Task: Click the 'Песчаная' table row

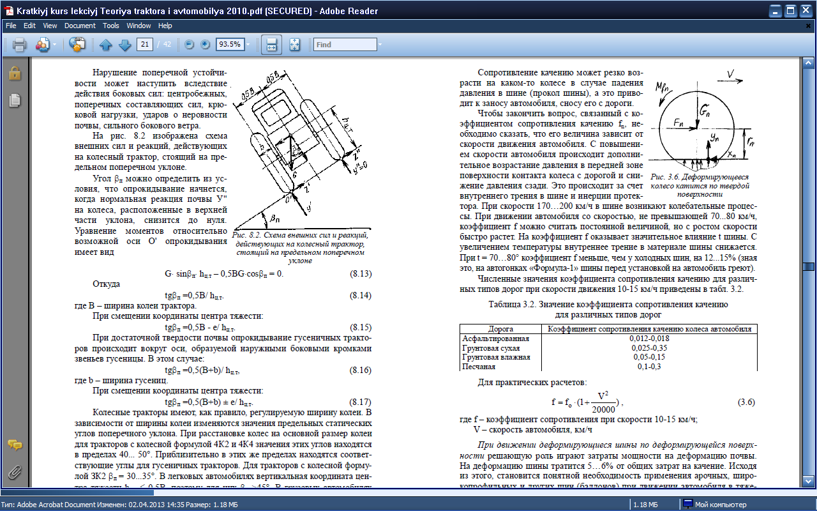Action: click(609, 366)
